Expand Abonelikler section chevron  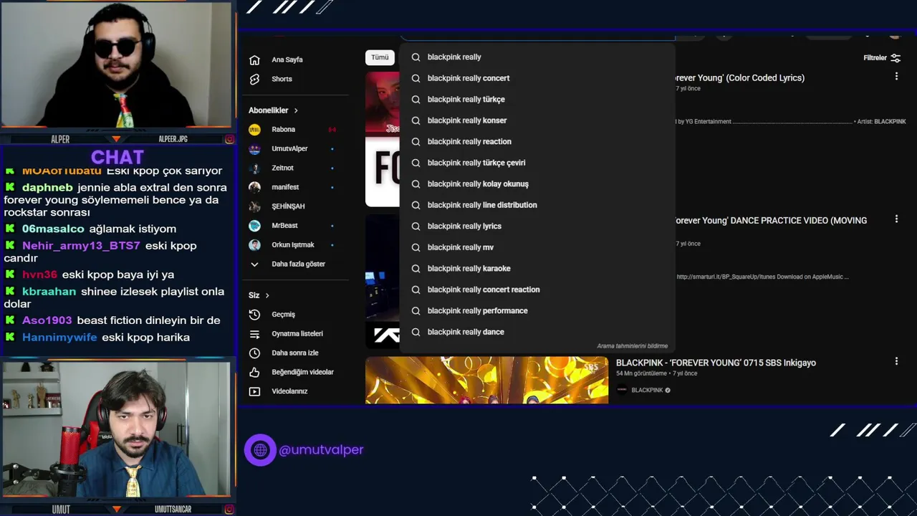click(296, 110)
